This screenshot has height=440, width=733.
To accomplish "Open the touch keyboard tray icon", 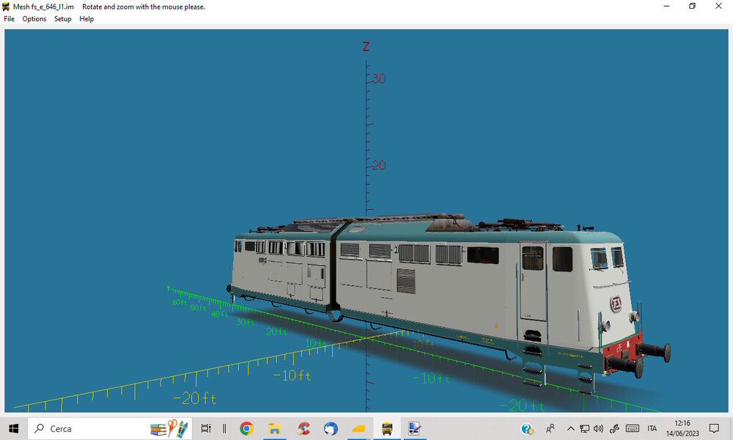I will point(633,428).
